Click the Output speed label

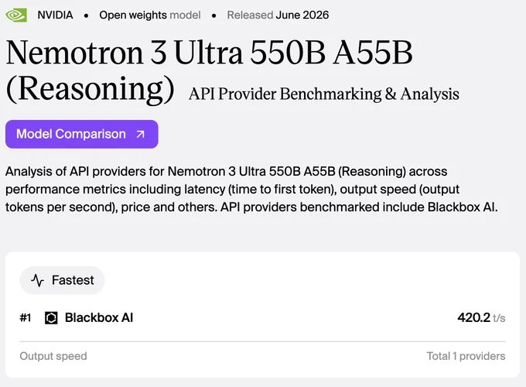tap(53, 356)
